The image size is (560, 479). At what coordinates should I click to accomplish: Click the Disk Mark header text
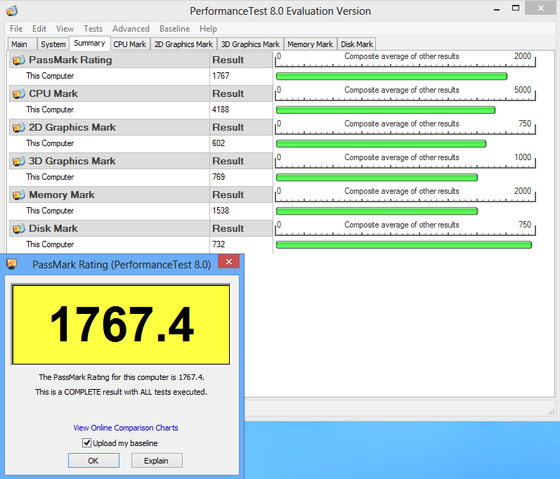coord(53,228)
